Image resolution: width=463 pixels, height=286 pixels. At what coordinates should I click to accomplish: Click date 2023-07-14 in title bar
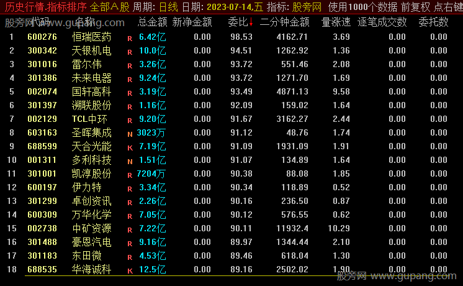coord(229,7)
